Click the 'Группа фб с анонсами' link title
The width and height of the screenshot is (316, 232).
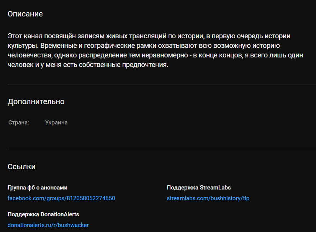[x=38, y=188]
